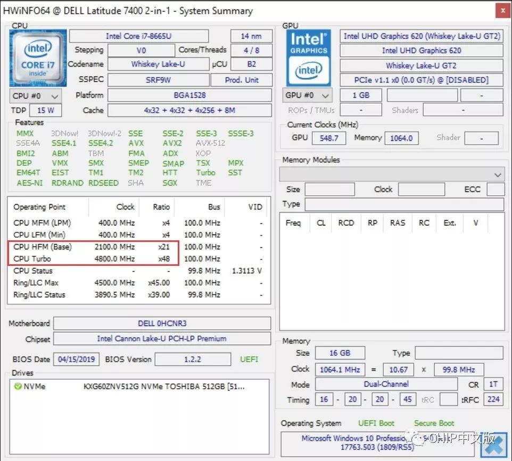Select the Ring/LLC Max row
Image resolution: width=512 pixels, height=461 pixels.
[139, 283]
